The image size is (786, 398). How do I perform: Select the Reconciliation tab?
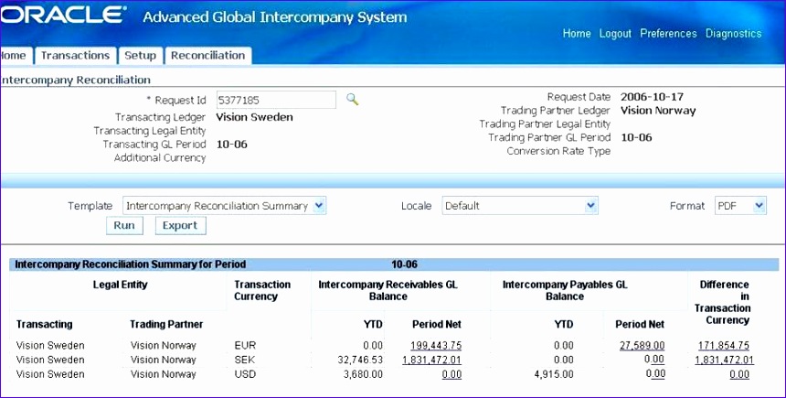(x=208, y=56)
